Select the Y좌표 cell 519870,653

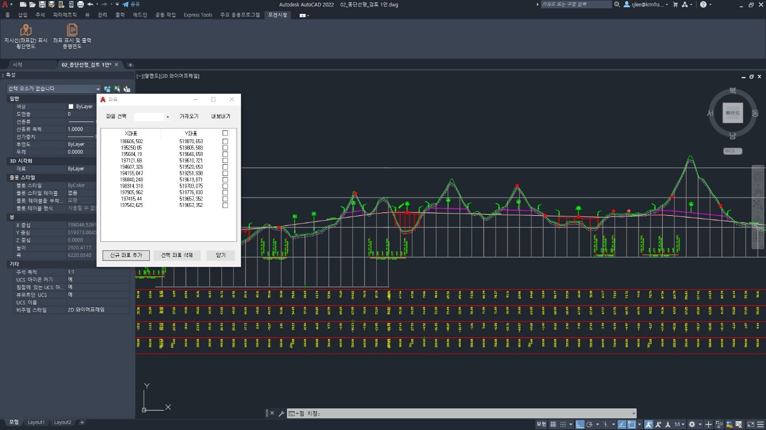tap(191, 141)
